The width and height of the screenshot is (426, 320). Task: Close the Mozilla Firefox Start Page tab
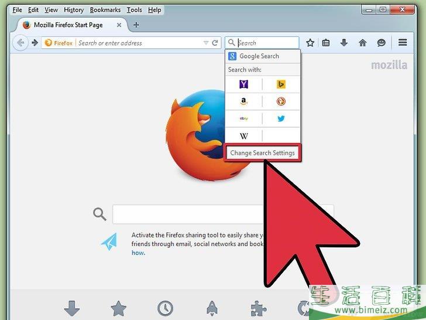pos(119,25)
